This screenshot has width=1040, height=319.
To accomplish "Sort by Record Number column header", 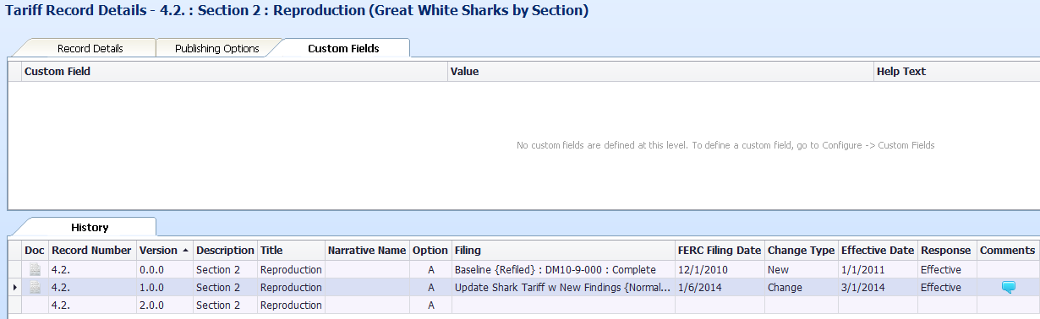I will pyautogui.click(x=91, y=251).
